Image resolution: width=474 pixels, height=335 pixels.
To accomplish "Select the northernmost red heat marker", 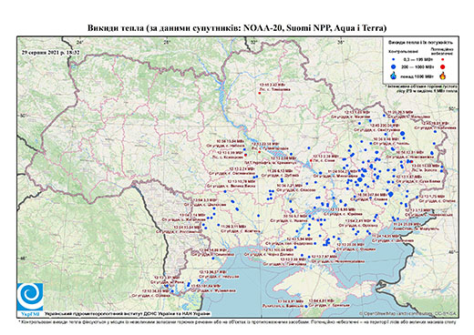I will click(x=260, y=93).
